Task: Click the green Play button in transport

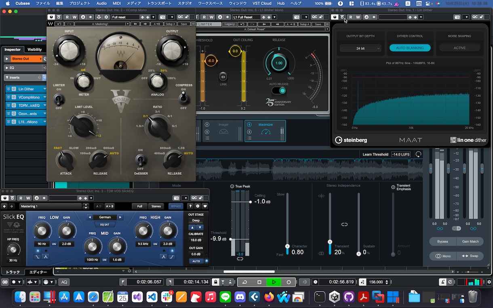Action: point(274,282)
